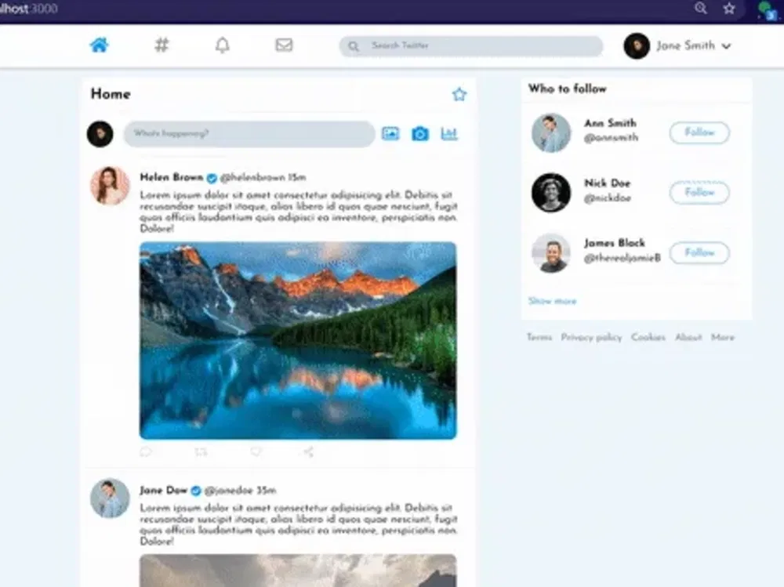Screen dimensions: 784x587
Task: Open the photo in Jane Doe's post
Action: tap(298, 571)
